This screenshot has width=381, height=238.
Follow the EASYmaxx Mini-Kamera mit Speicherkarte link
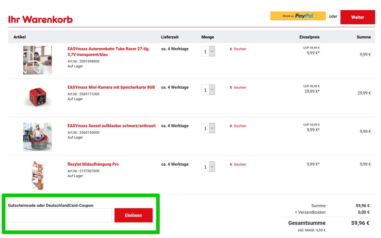[x=111, y=87]
